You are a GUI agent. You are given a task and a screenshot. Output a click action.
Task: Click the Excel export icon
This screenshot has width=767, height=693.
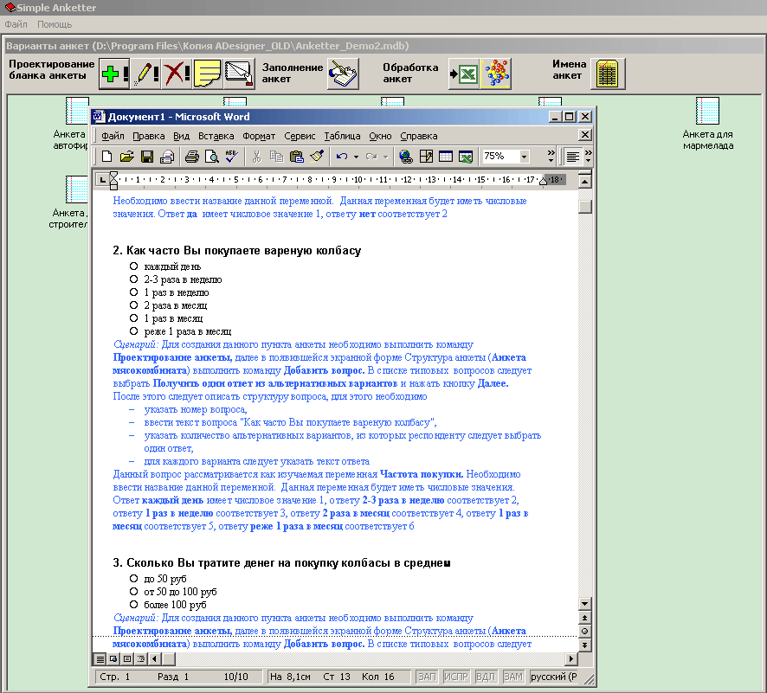464,74
